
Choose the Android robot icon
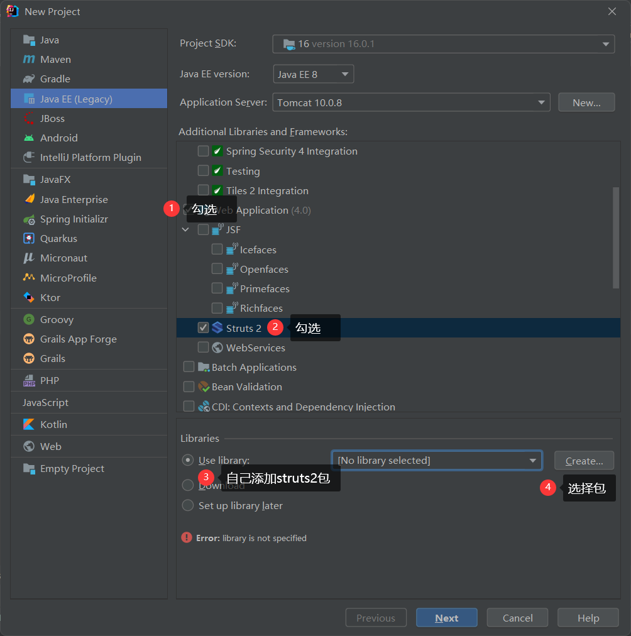click(29, 138)
